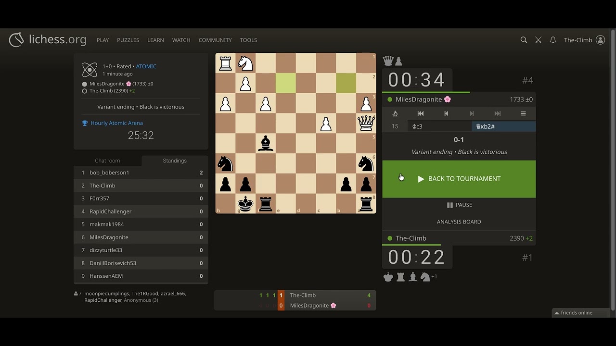Flip the board icon
This screenshot has height=346, width=616.
pos(395,113)
